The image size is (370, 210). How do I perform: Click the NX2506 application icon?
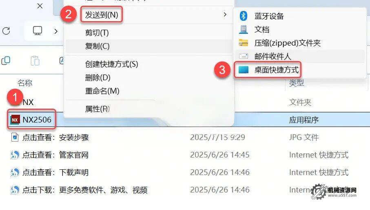tap(15, 120)
